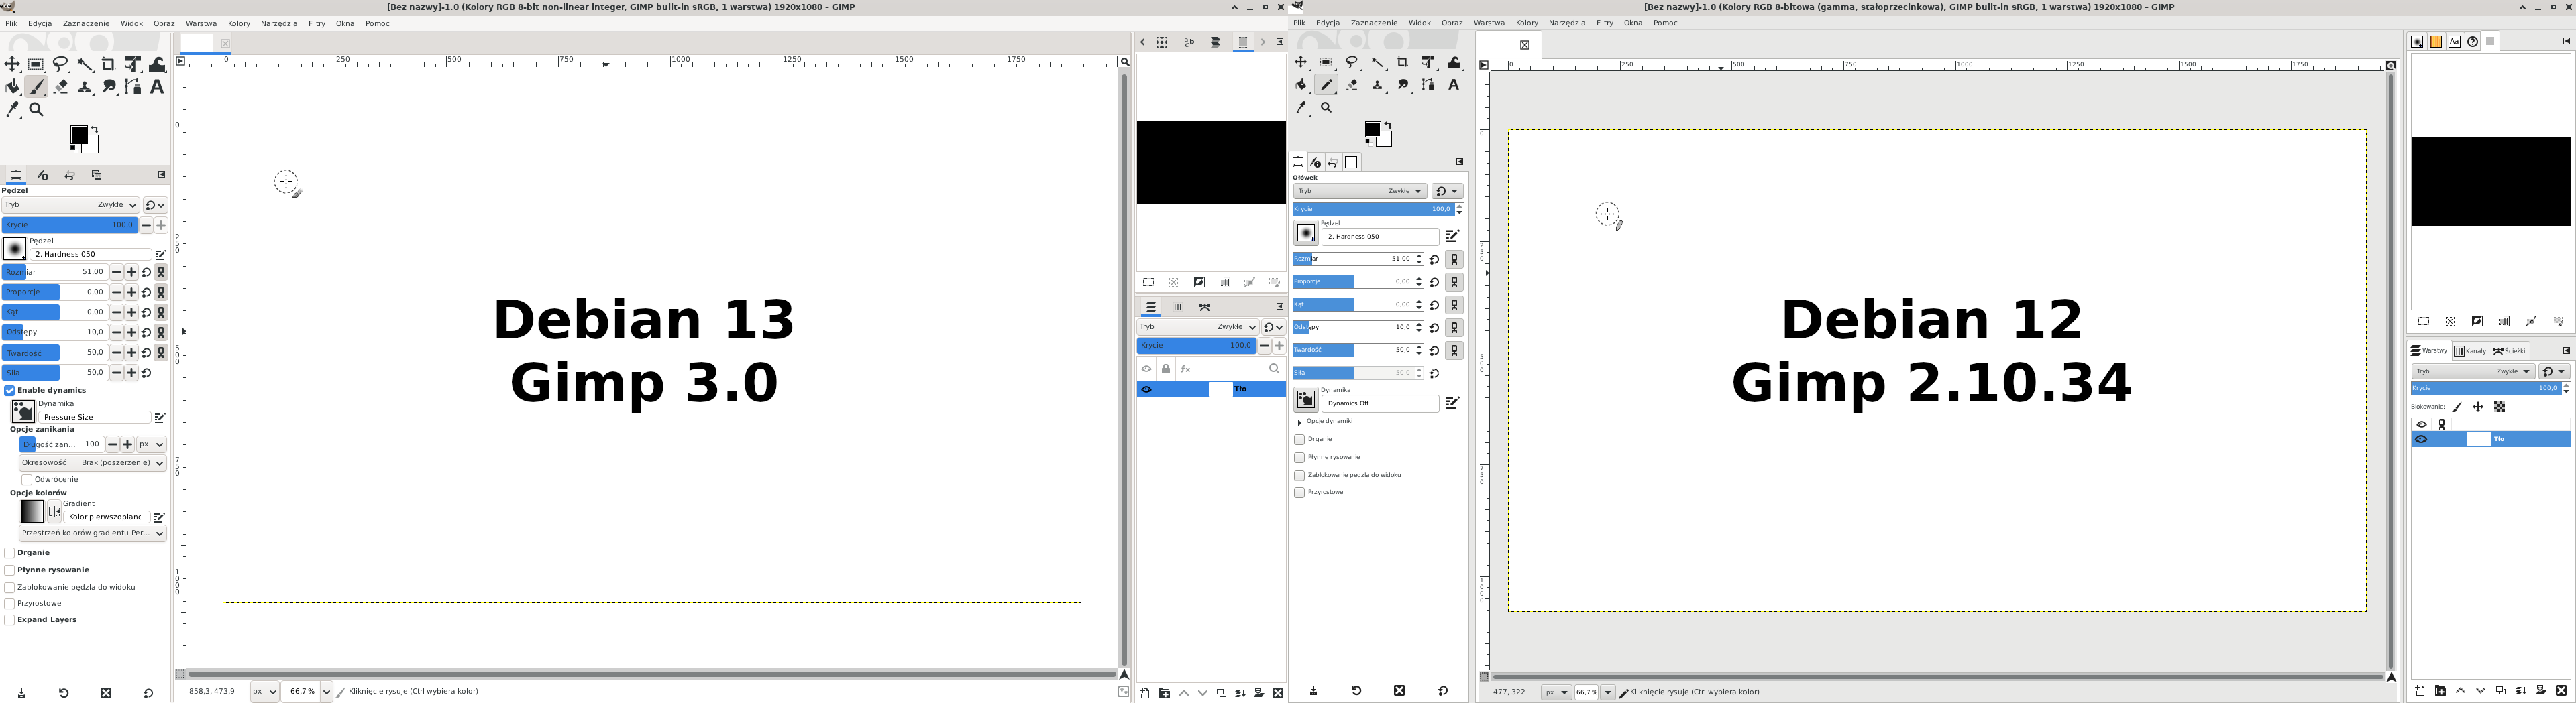Click the Twardość slider in GIMP 3.0 options

coord(55,353)
